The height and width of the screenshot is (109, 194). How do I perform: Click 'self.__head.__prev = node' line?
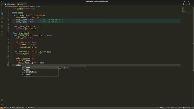click(31, 63)
